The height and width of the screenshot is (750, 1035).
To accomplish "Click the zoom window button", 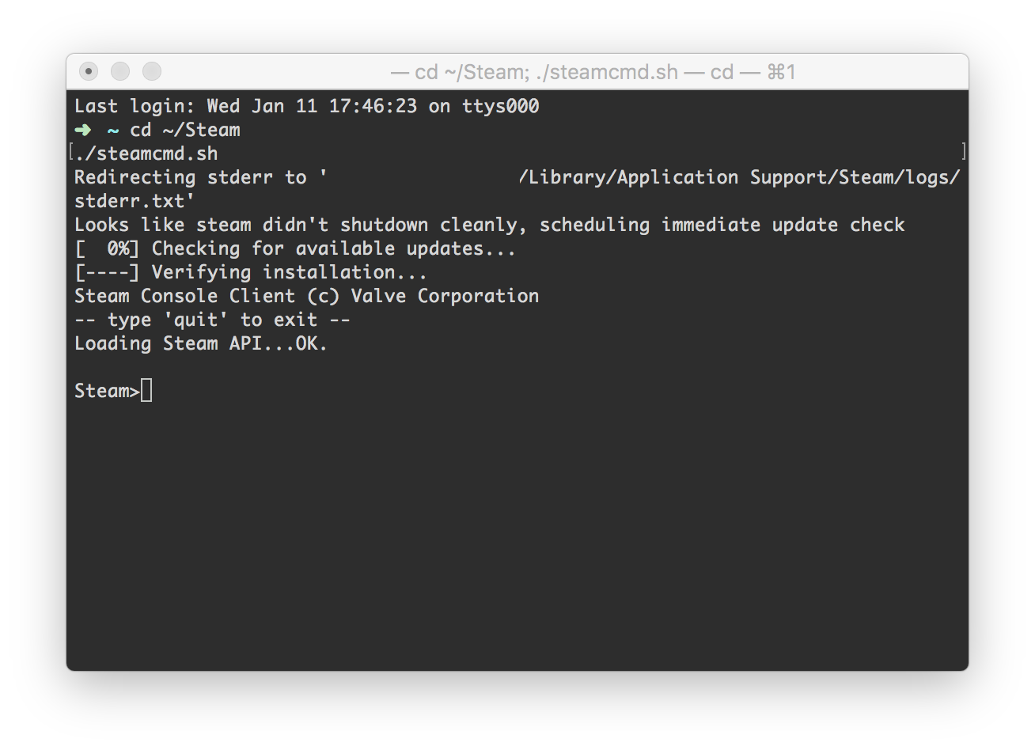I will [152, 72].
